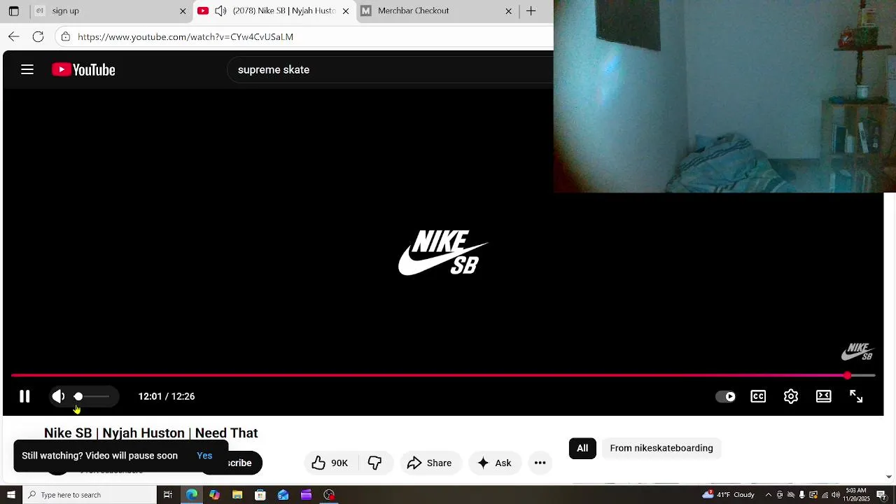Open Copilot from taskbar
The image size is (896, 504).
pos(214,495)
